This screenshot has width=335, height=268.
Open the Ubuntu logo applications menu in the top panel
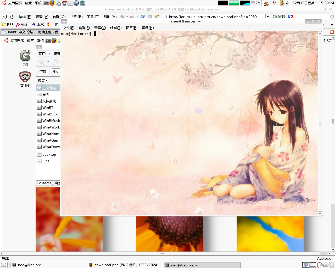point(4,3)
